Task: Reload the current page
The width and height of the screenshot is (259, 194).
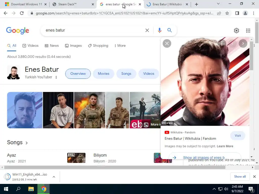Action: coord(22,13)
